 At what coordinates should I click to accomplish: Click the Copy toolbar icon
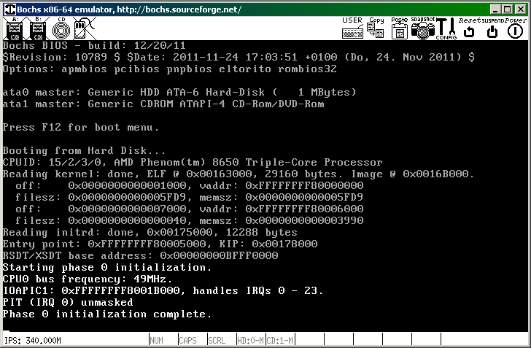click(376, 28)
